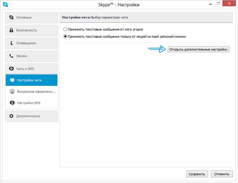
Task: Expand the Звонки settings section
Action: pos(32,56)
